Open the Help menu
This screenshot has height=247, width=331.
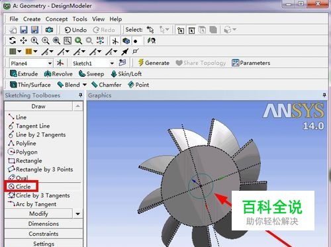116,19
